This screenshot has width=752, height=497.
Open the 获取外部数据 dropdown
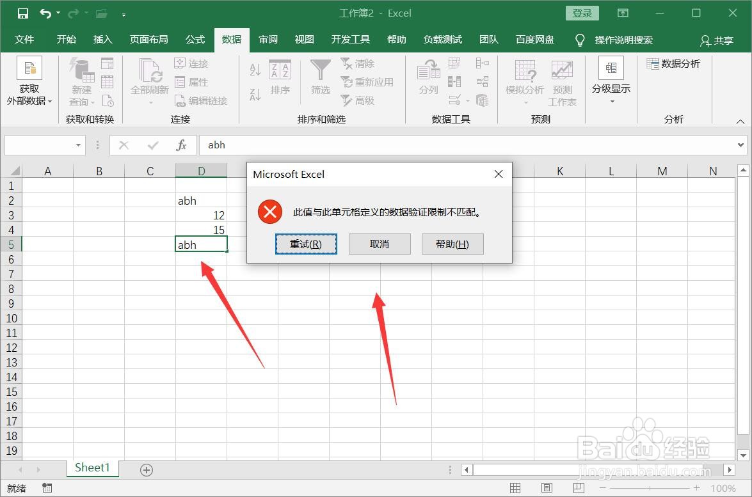29,81
